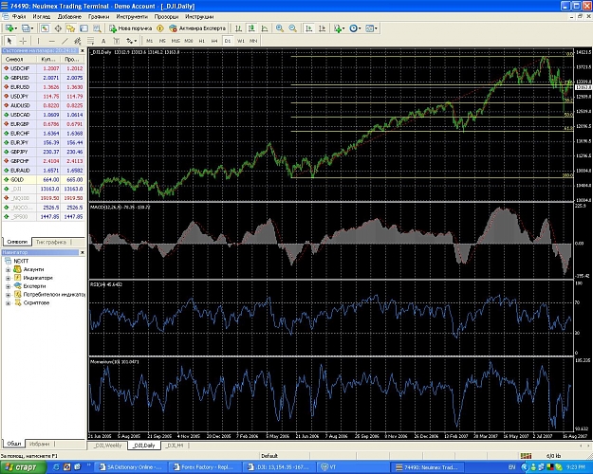Select the EURUSD symbol row
Viewport: 593px width, 474px height.
(43, 87)
